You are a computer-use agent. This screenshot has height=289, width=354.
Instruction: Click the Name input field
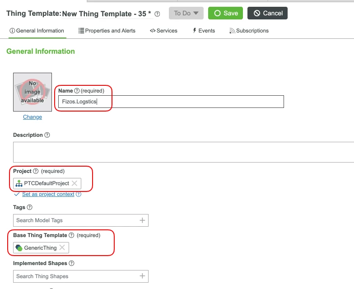(x=171, y=102)
